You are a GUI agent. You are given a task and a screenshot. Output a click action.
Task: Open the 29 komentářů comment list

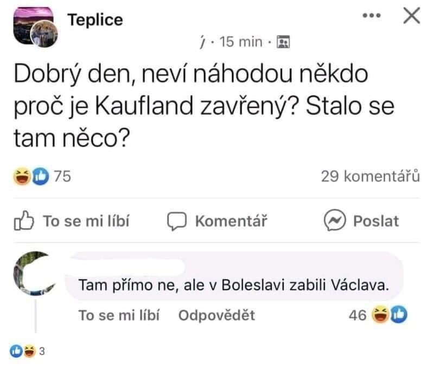click(370, 174)
